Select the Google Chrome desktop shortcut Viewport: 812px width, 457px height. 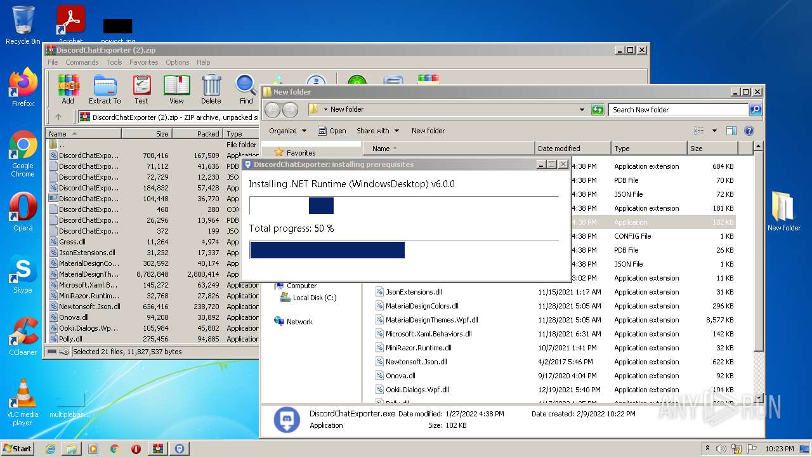(23, 154)
